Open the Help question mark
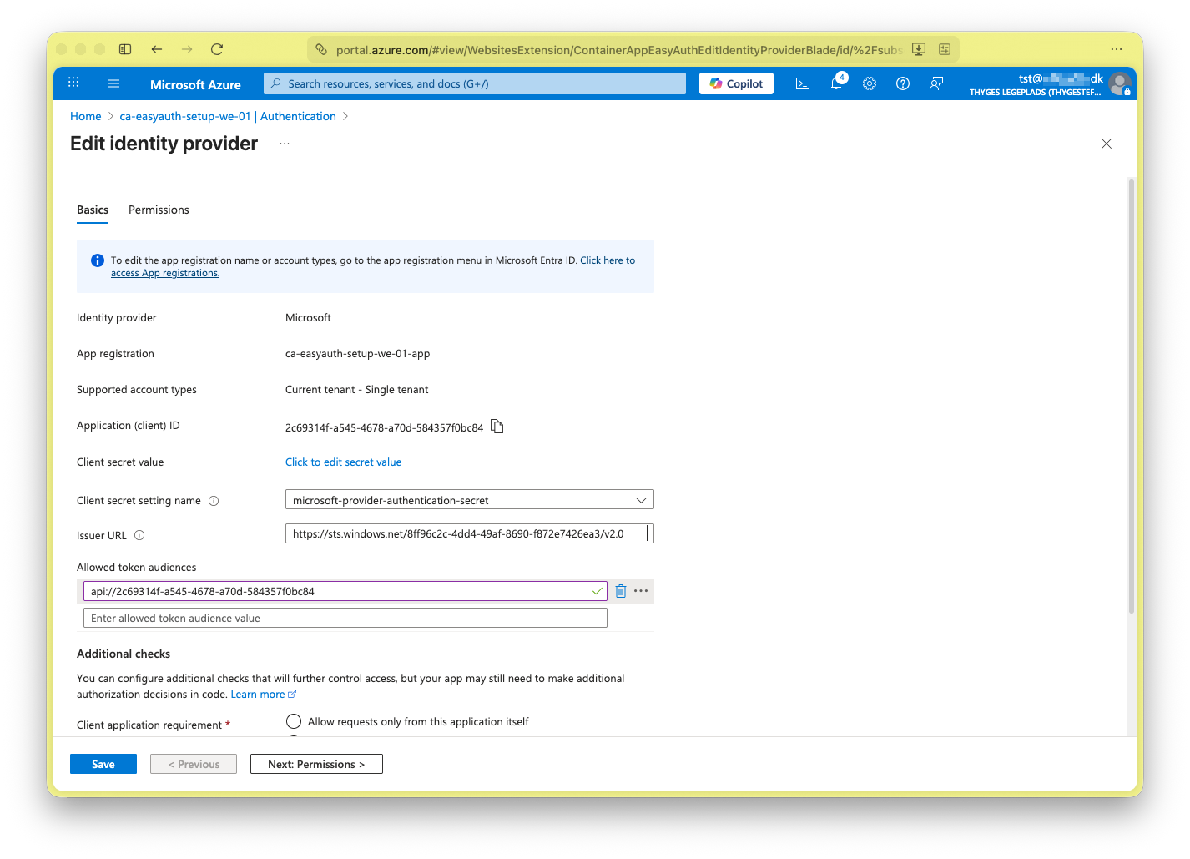The width and height of the screenshot is (1190, 859). pyautogui.click(x=903, y=83)
